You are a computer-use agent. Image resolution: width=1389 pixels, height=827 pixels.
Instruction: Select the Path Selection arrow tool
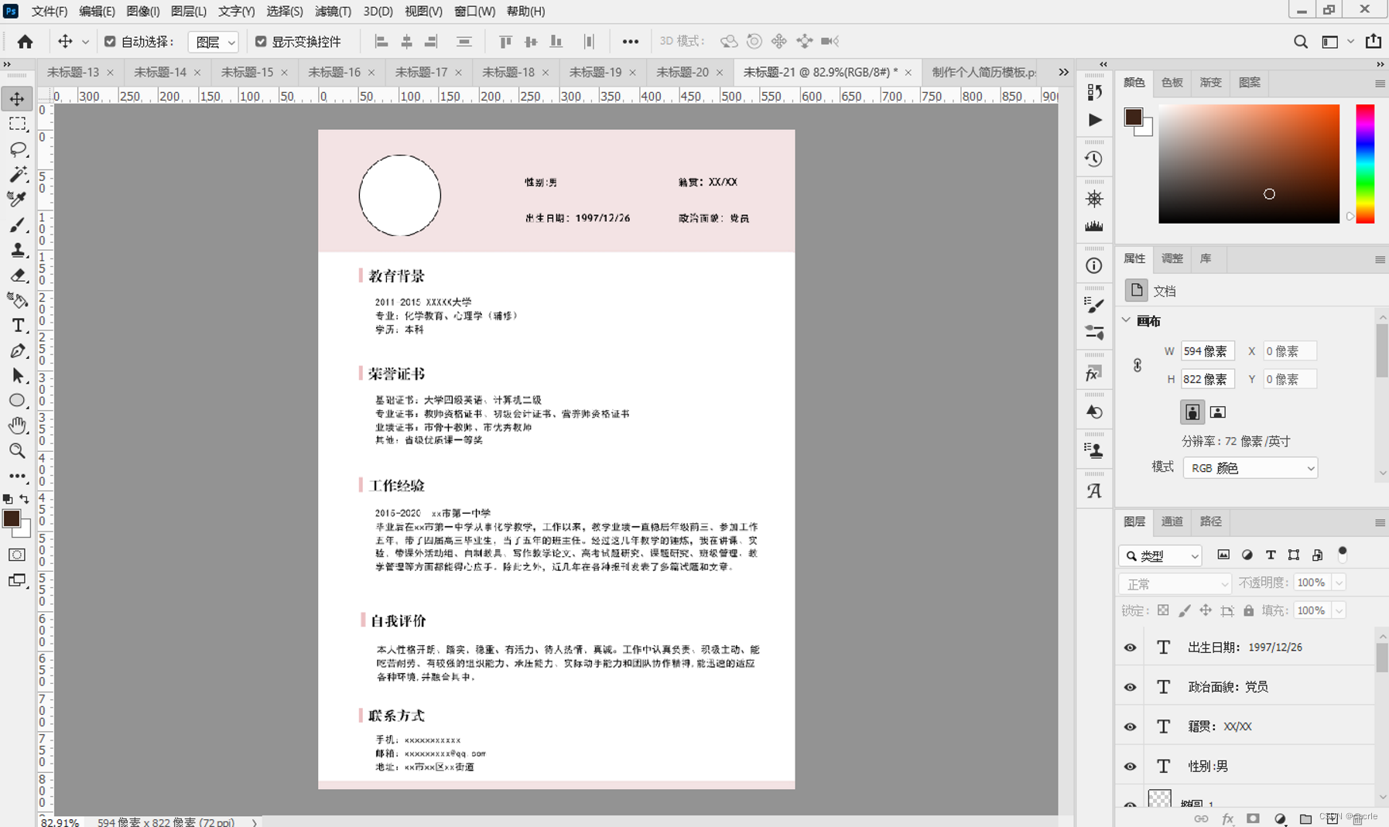coord(17,376)
